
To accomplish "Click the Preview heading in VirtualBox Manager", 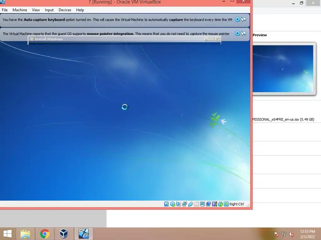I will coord(260,35).
